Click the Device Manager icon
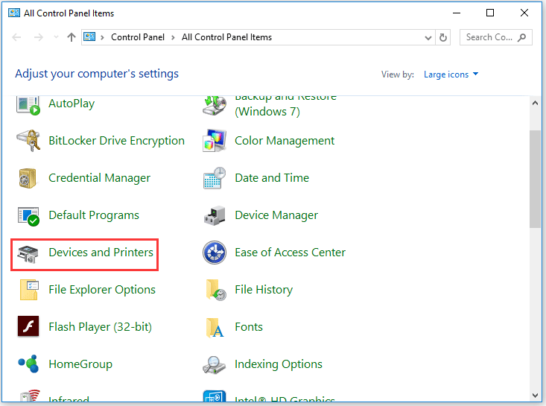Viewport: 546px width, 406px height. 215,215
